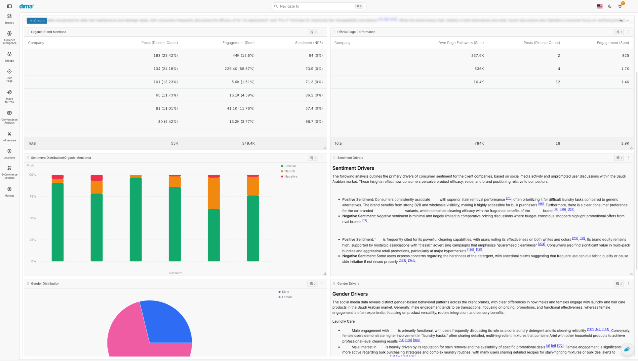Open more options for Organic Brand Mentions
The width and height of the screenshot is (638, 361).
tap(322, 32)
